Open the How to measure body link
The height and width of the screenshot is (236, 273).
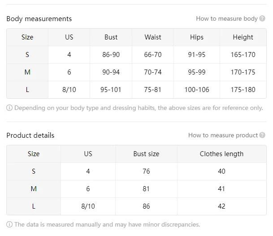click(226, 19)
